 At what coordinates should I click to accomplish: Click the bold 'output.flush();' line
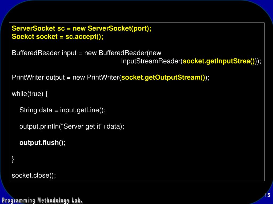click(x=42, y=143)
